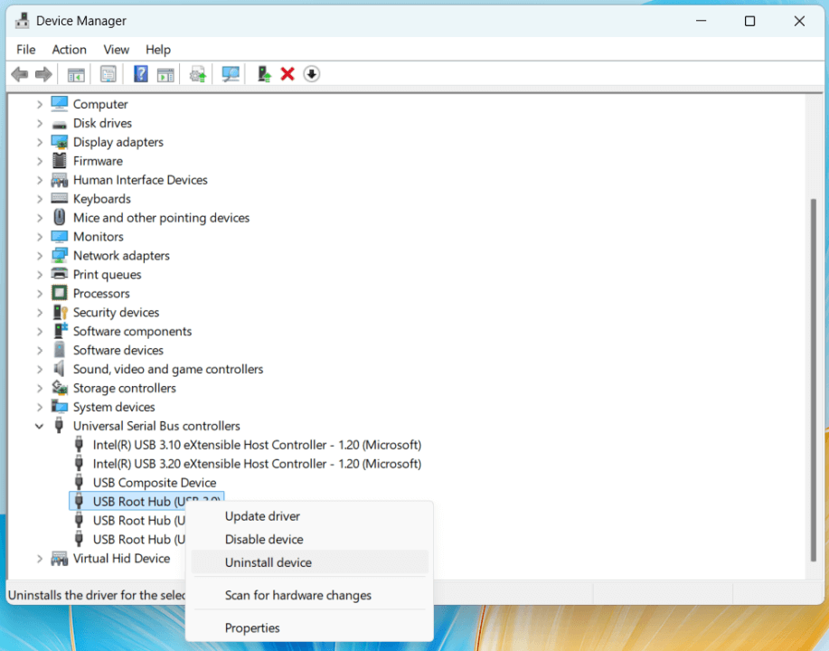Click the Disable device down-arrow icon
Image resolution: width=829 pixels, height=651 pixels.
[311, 73]
